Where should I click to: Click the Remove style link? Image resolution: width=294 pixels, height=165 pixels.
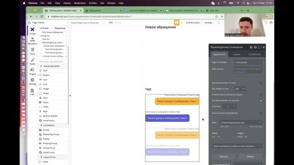point(256,126)
